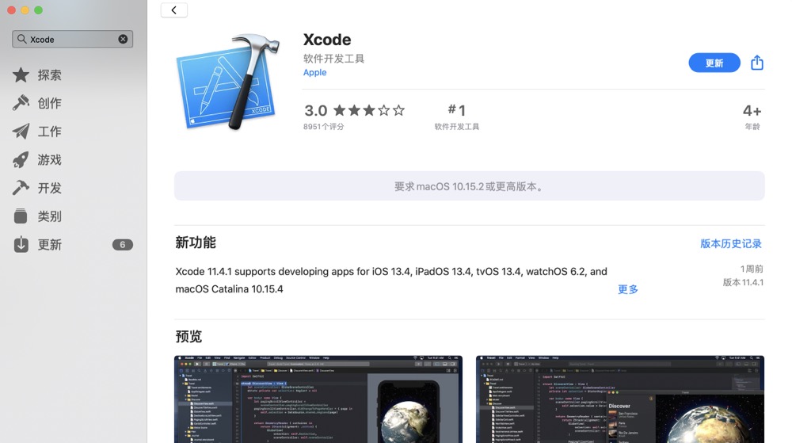Click the 新功能 section heading
The width and height of the screenshot is (792, 443).
coord(196,243)
